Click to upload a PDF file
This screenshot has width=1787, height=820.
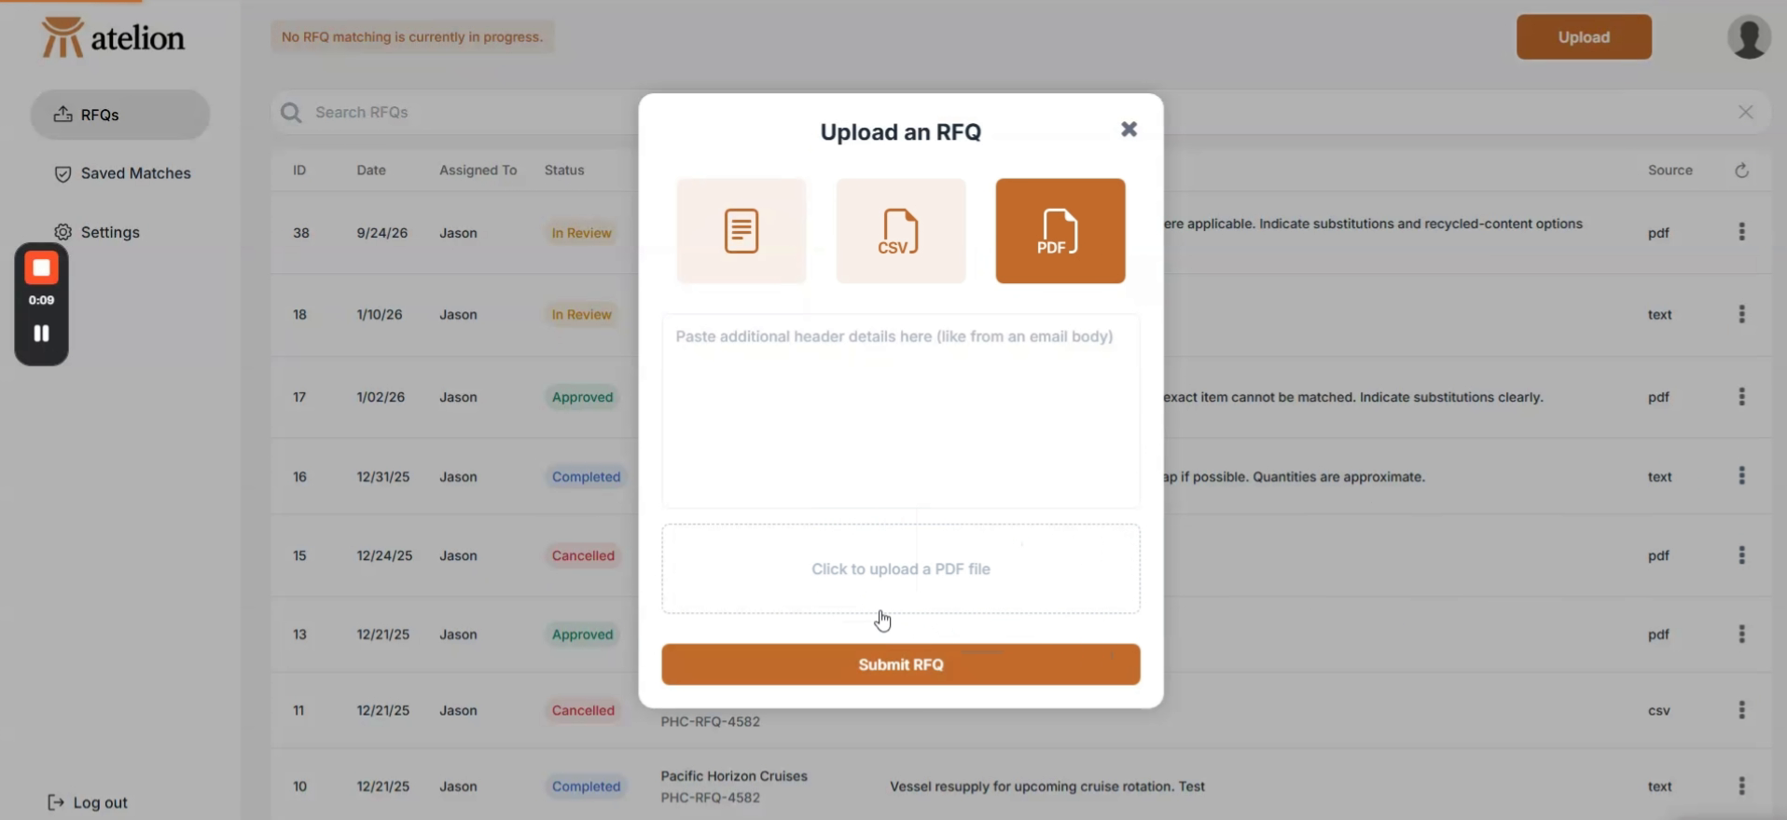tap(901, 568)
